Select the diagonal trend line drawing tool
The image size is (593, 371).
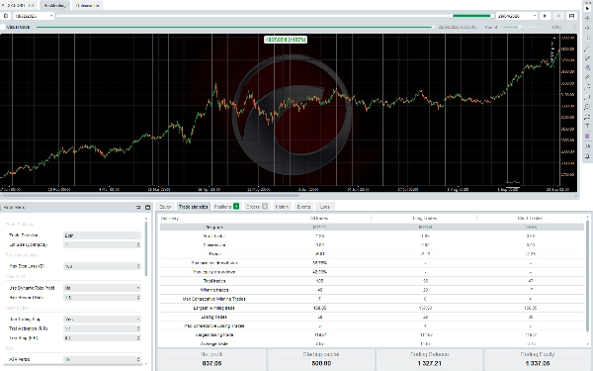587,47
